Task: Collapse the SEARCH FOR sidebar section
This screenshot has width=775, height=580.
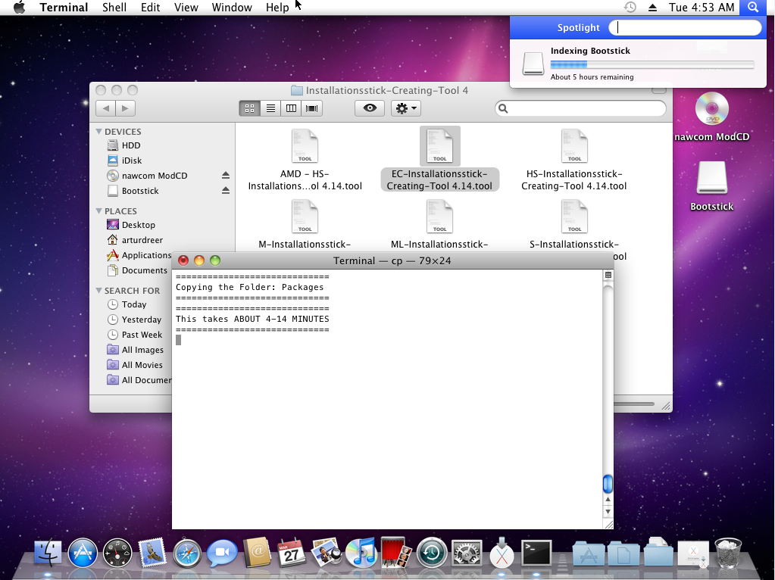Action: coord(98,291)
